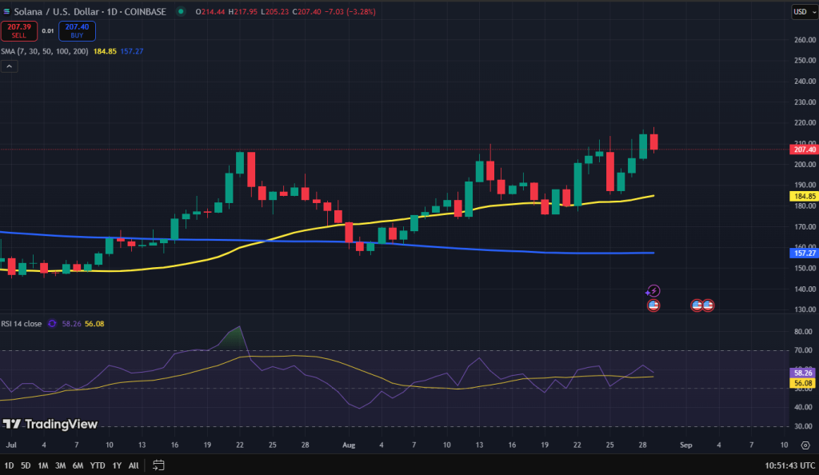
Task: Select the RSI 14 close legend
Action: 22,324
